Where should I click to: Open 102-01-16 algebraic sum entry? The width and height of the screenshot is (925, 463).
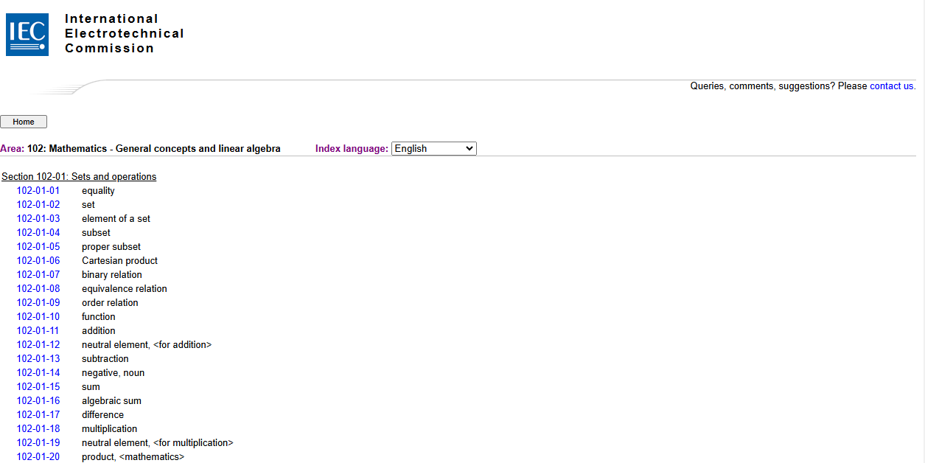38,401
